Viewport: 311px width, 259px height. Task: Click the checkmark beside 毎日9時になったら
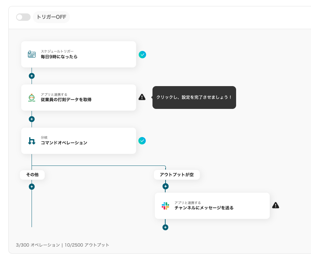pyautogui.click(x=142, y=55)
